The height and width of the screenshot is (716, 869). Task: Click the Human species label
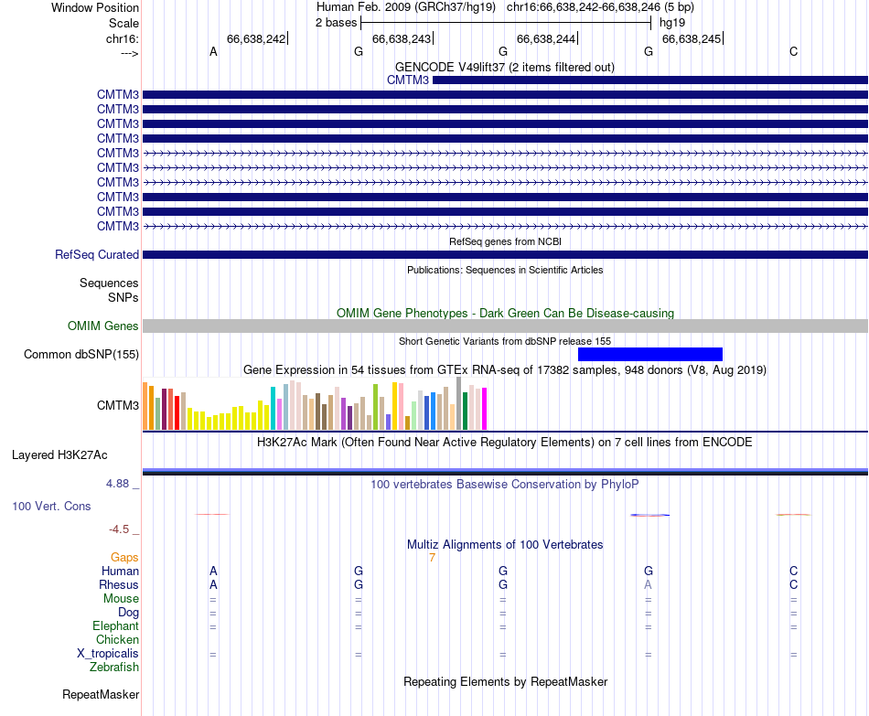point(120,571)
